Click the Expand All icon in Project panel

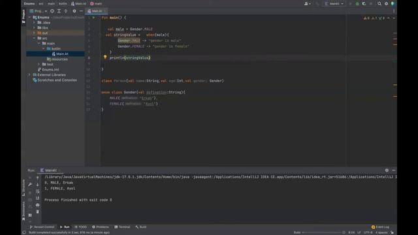point(59,11)
